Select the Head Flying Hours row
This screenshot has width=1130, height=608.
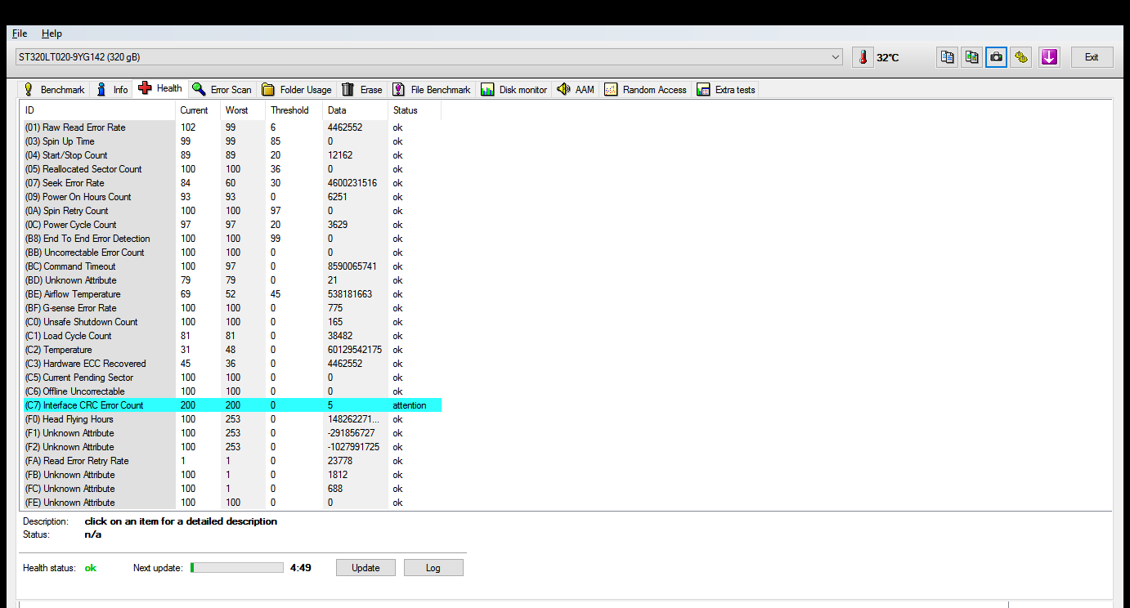(x=232, y=419)
